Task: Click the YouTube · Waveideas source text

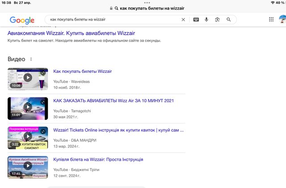Action: coord(71,82)
